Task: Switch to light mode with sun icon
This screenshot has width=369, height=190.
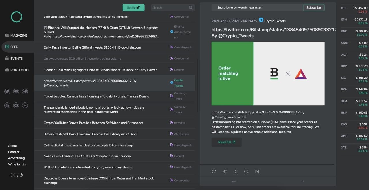Action: [x=13, y=175]
